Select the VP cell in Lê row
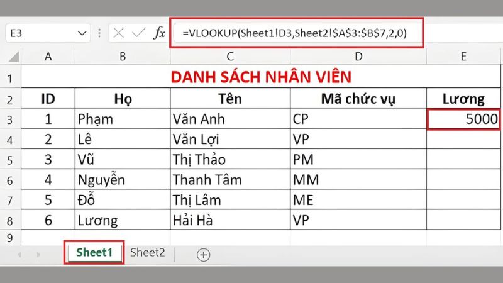 358,139
